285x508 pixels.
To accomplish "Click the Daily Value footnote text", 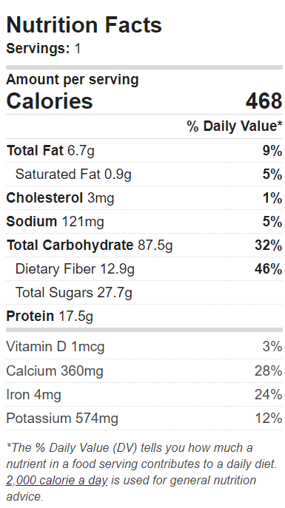I will 141,472.
